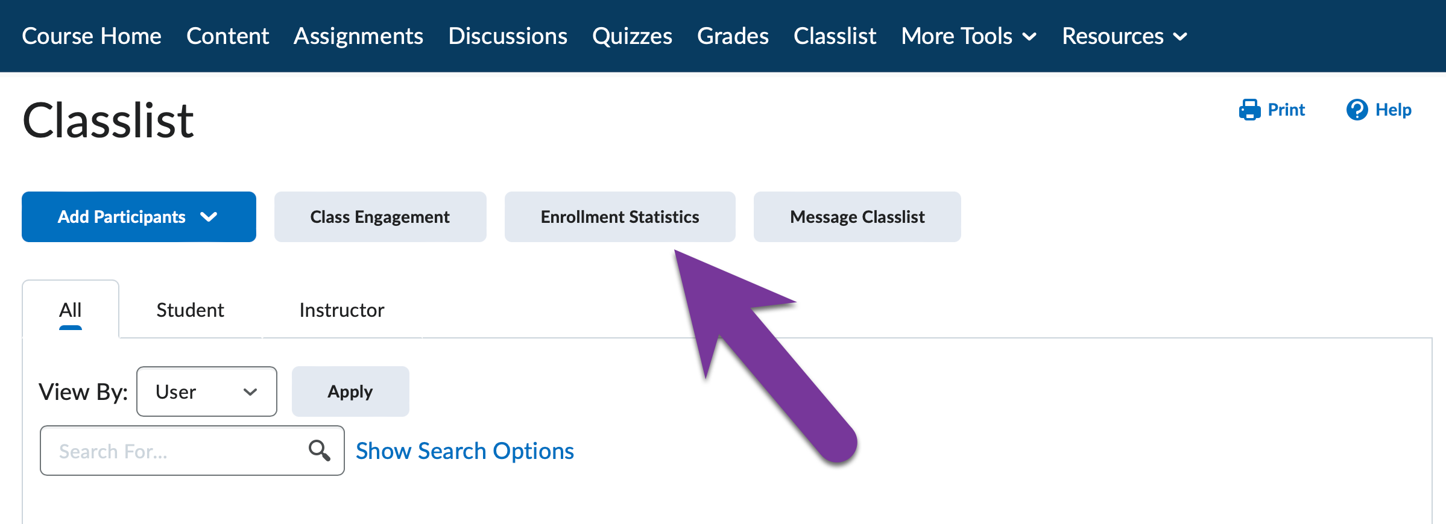Open the Assignments section
The height and width of the screenshot is (524, 1446).
click(x=358, y=36)
